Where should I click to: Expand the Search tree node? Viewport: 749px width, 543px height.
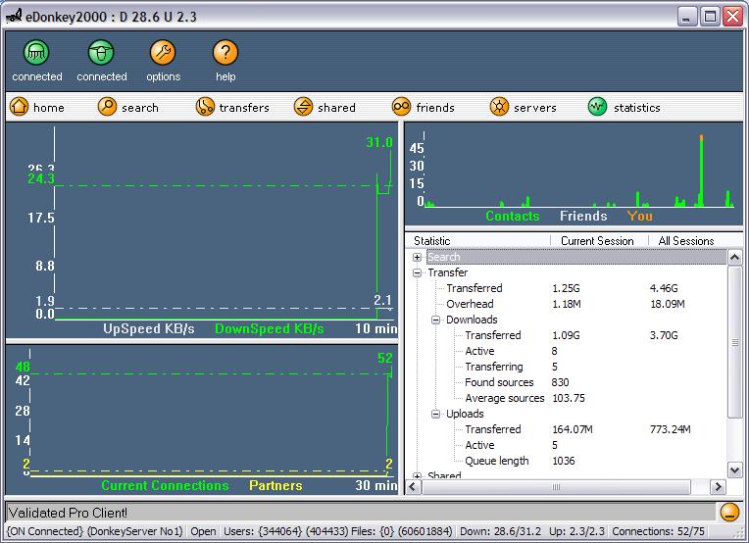417,257
